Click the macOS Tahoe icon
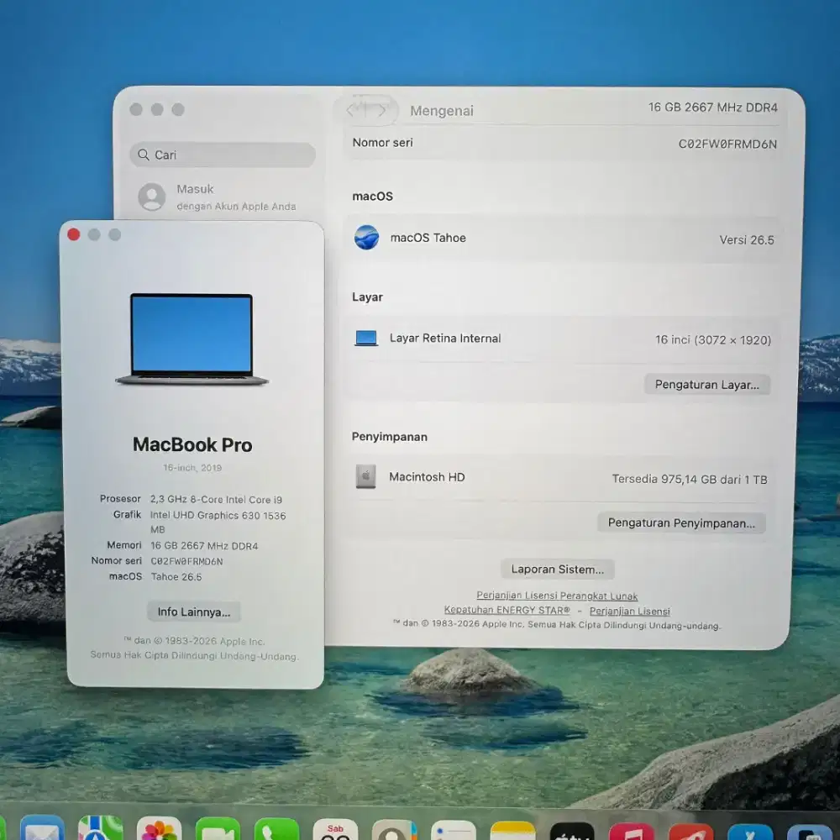The width and height of the screenshot is (840, 840). point(366,238)
